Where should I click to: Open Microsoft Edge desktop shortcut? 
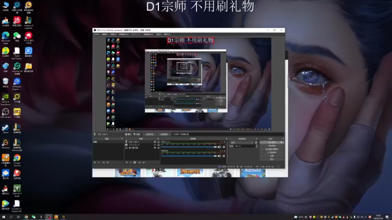pos(5,38)
